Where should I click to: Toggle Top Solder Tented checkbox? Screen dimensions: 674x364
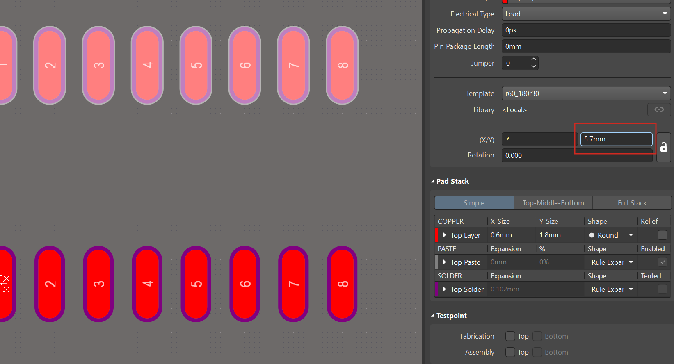662,289
